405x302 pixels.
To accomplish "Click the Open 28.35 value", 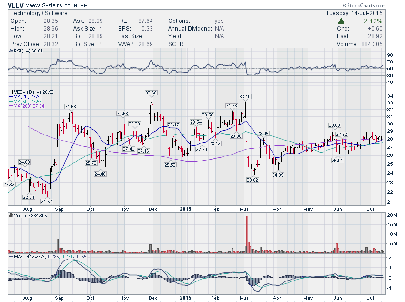I will [51, 21].
